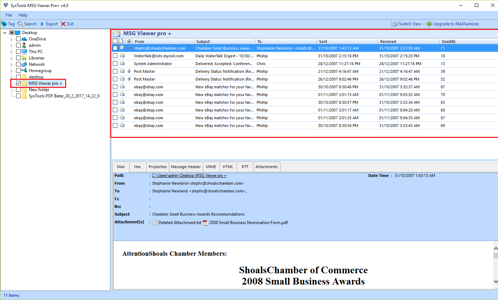Toggle the Desktop root checkbox

pyautogui.click(x=12, y=33)
